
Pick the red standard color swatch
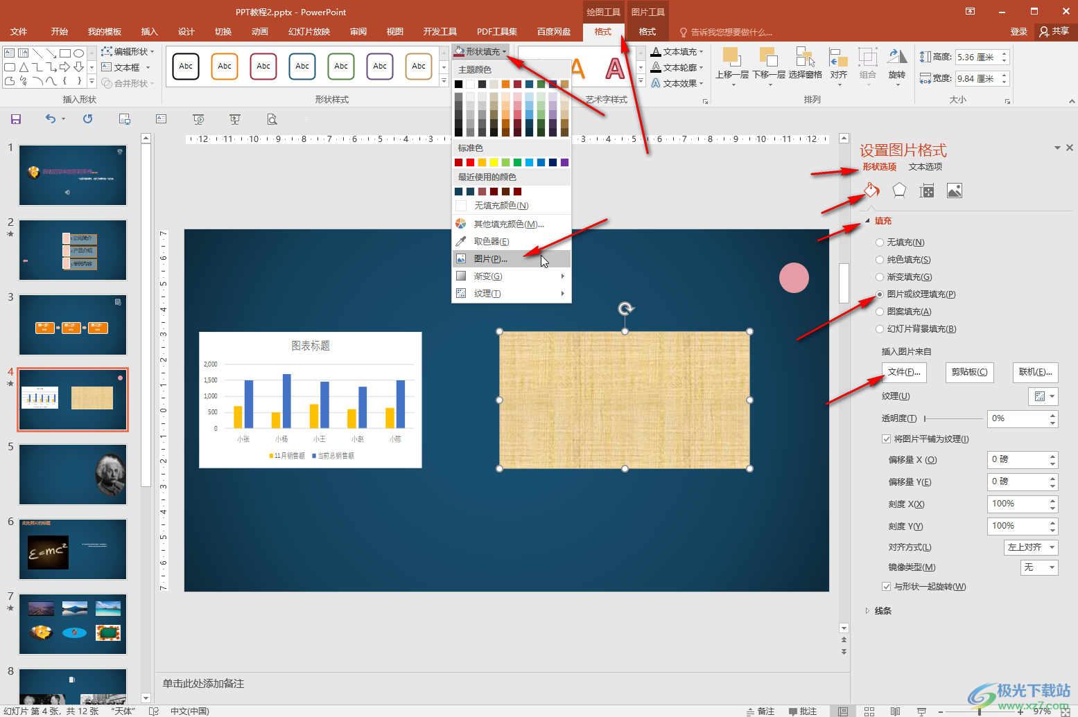click(x=470, y=162)
